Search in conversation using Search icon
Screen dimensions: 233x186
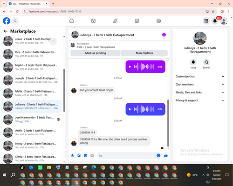tap(206, 62)
